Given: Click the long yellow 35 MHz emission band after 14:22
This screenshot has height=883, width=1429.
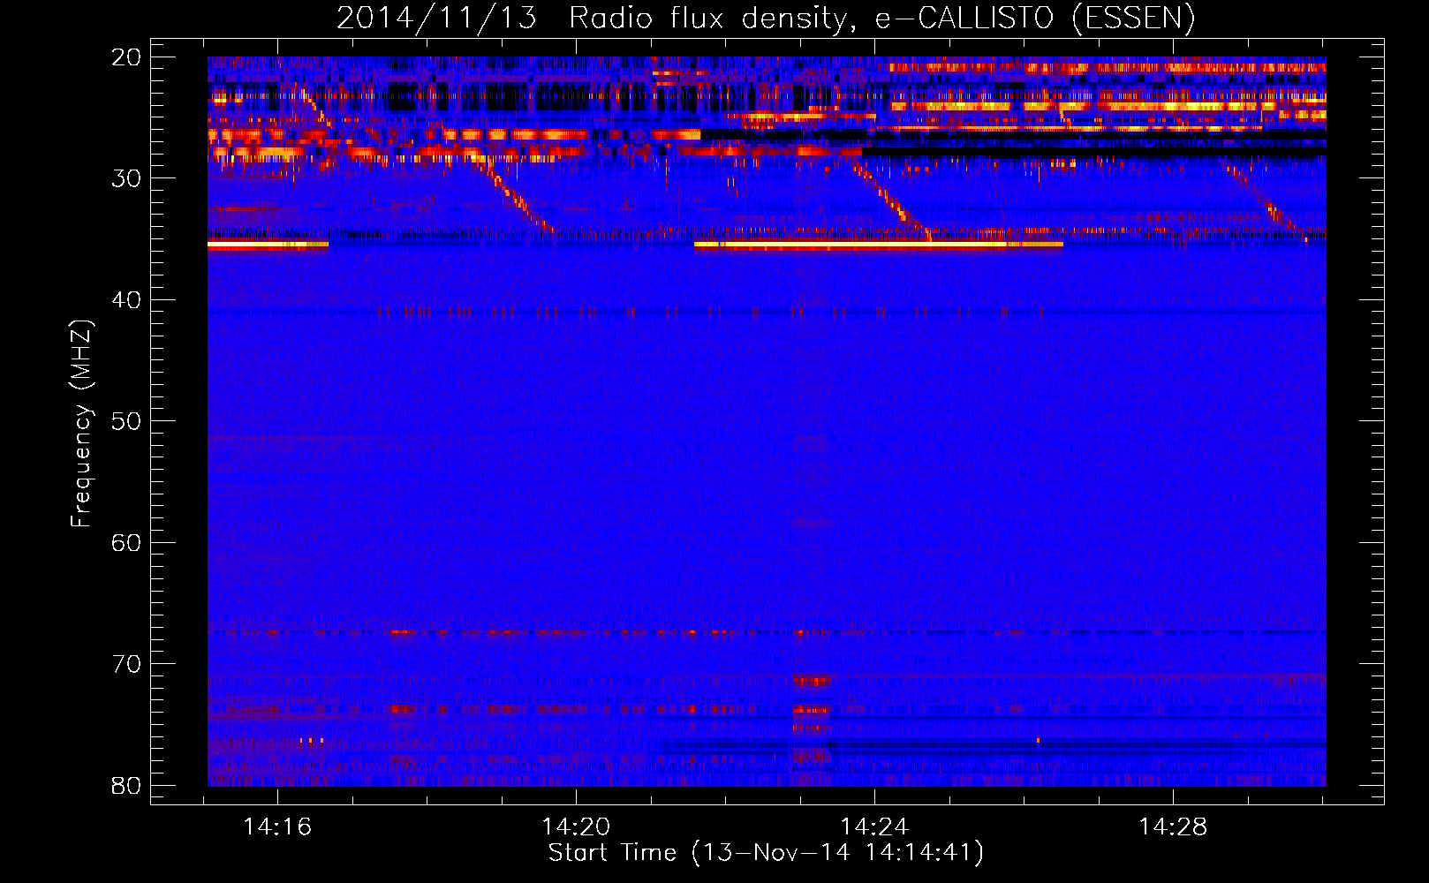Looking at the screenshot, I should click(879, 245).
